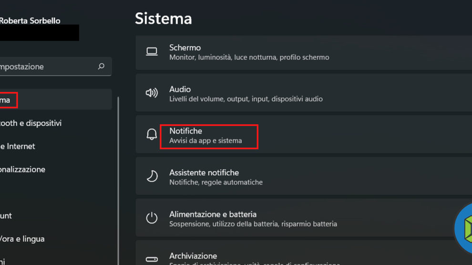Click the magnifier icon in the search box
The image size is (472, 265).
pyautogui.click(x=101, y=67)
